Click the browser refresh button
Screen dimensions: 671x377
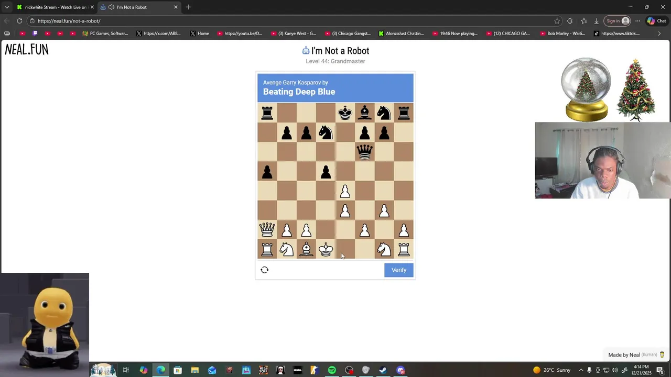(19, 21)
